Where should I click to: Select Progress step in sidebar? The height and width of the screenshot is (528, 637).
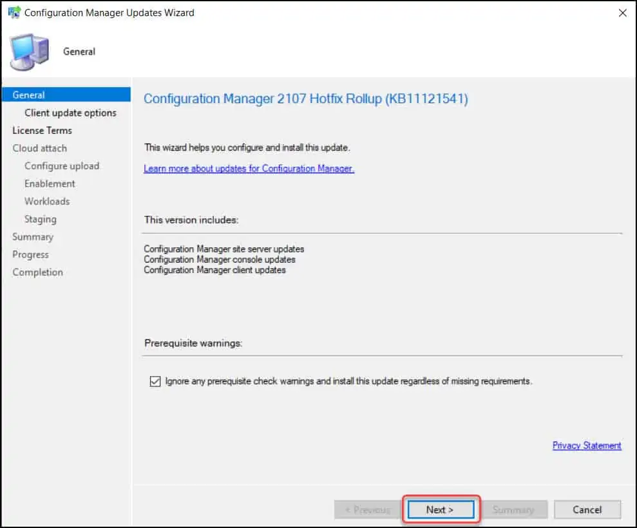point(30,254)
